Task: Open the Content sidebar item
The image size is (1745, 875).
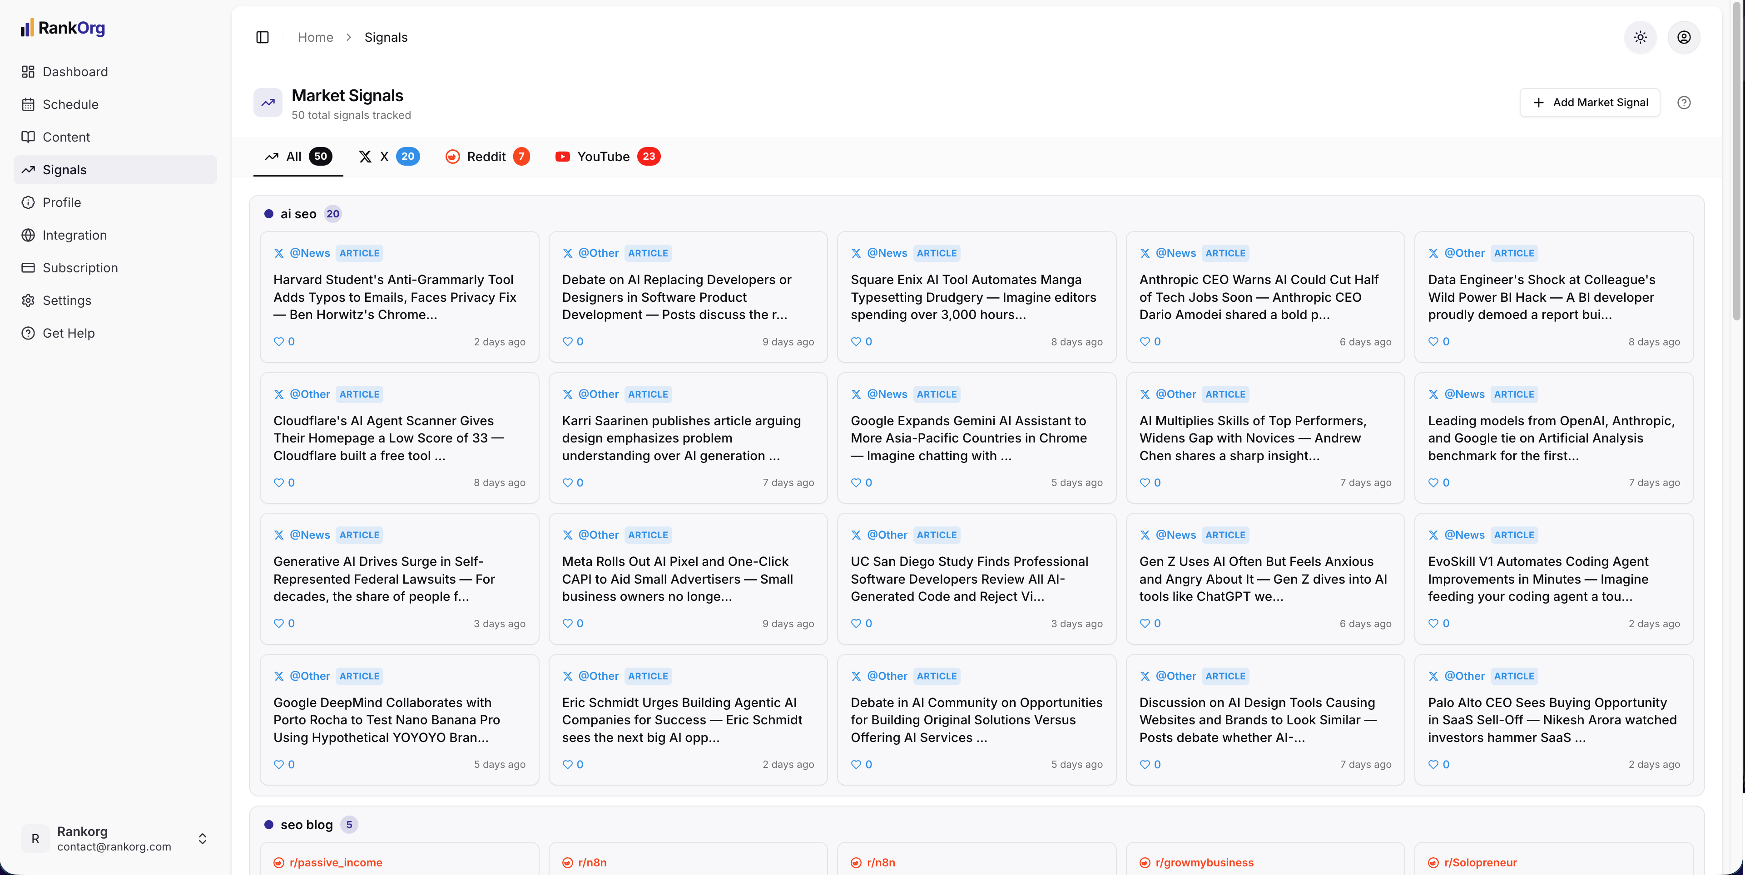Action: (x=115, y=137)
